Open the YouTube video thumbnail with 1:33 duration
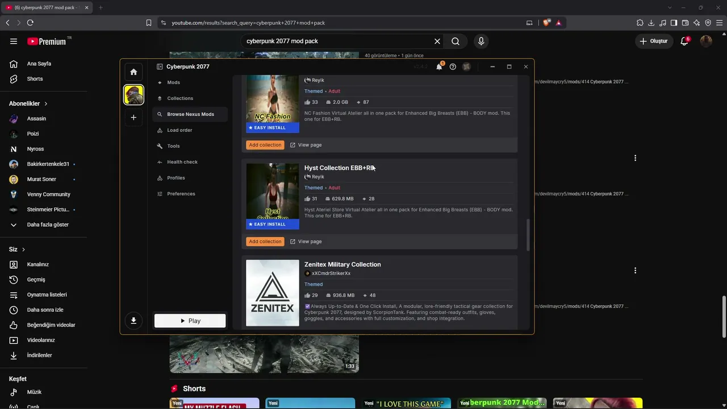The image size is (727, 409). coord(264,353)
